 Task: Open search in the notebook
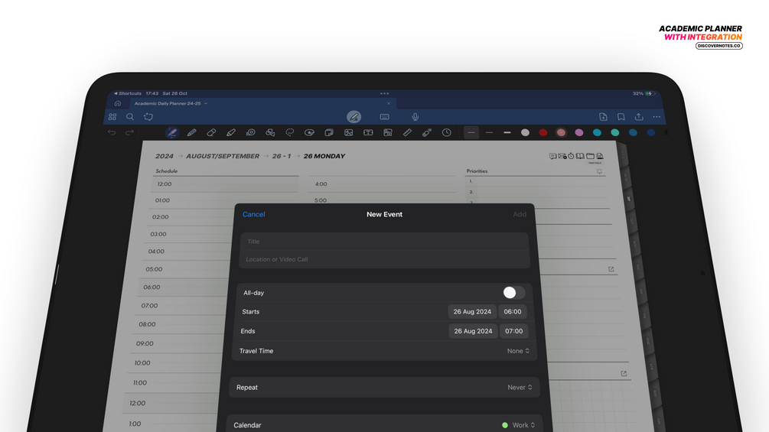click(x=130, y=117)
